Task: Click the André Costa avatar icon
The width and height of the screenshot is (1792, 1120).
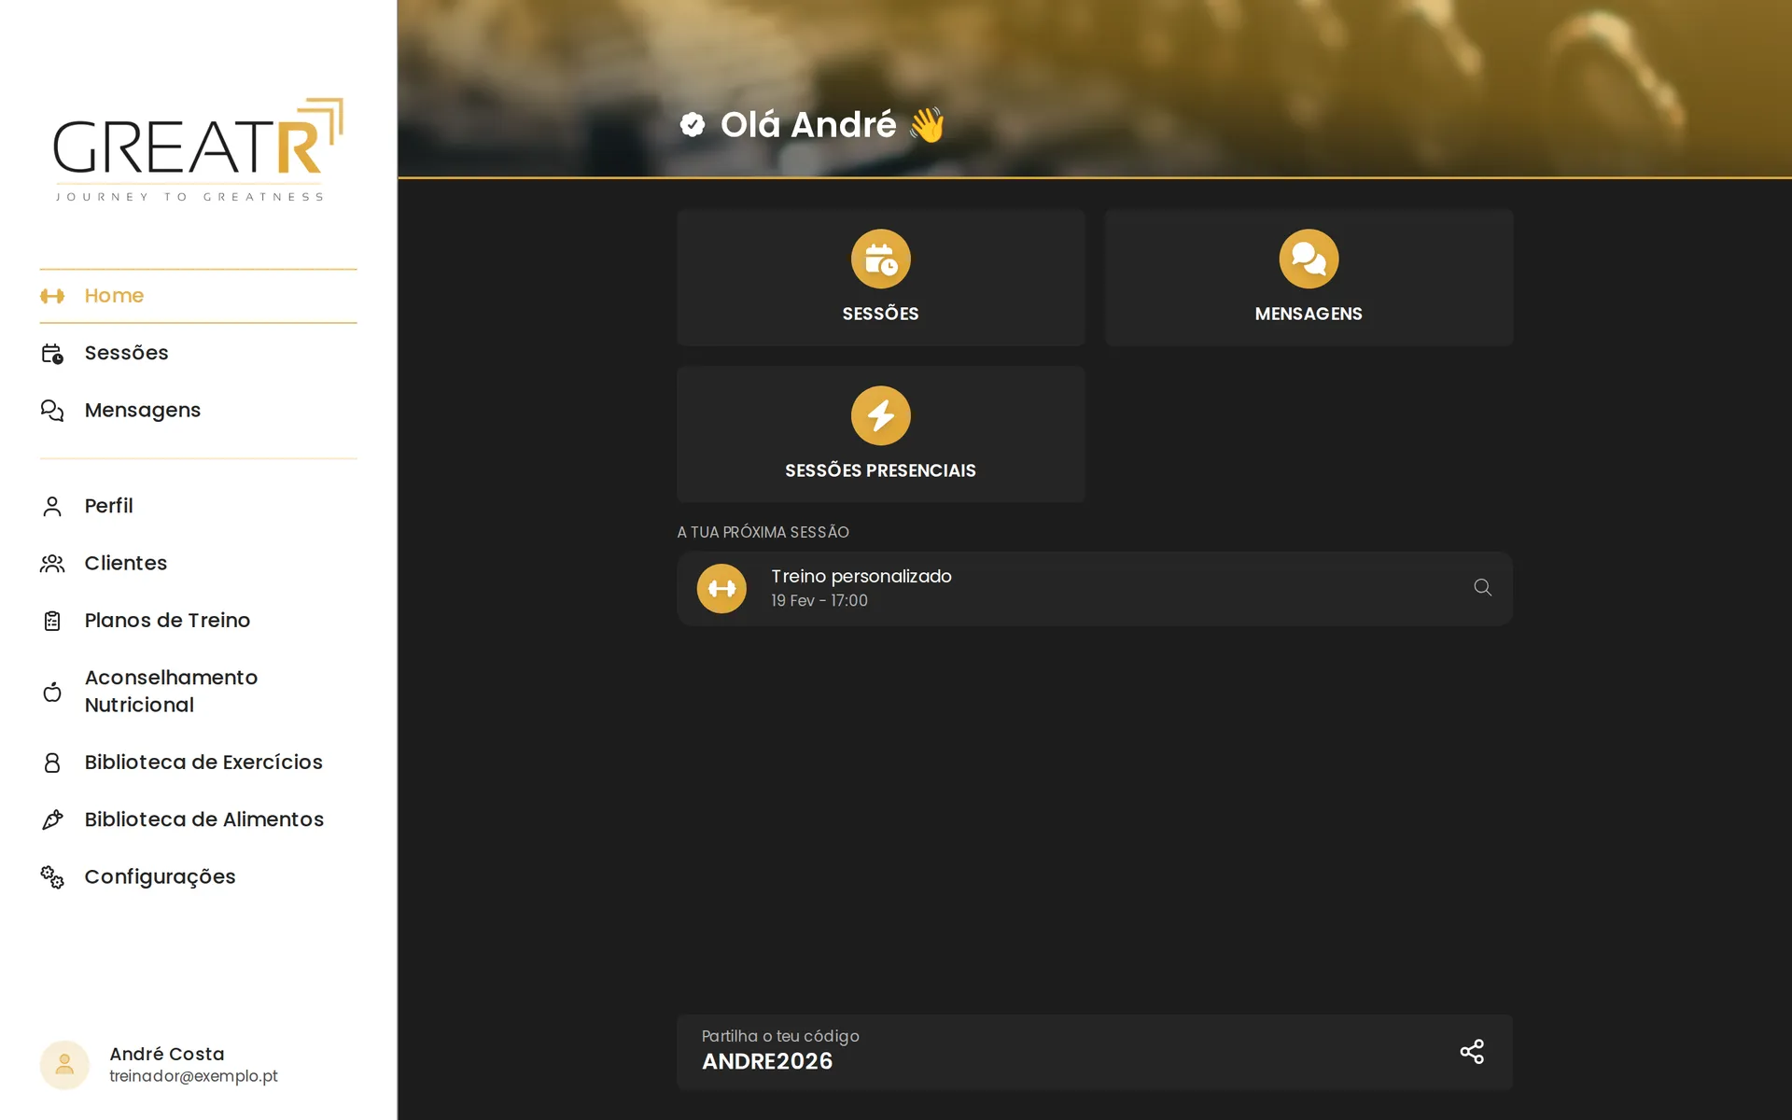Action: (64, 1065)
